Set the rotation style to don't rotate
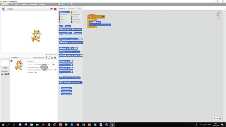Screen dimensions: 226x127 47,67
